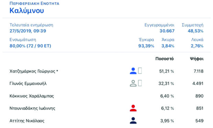This screenshot has height=128, width=213.
Task: Click the Συμμετοχή 48,53% value
Action: pos(195,31)
